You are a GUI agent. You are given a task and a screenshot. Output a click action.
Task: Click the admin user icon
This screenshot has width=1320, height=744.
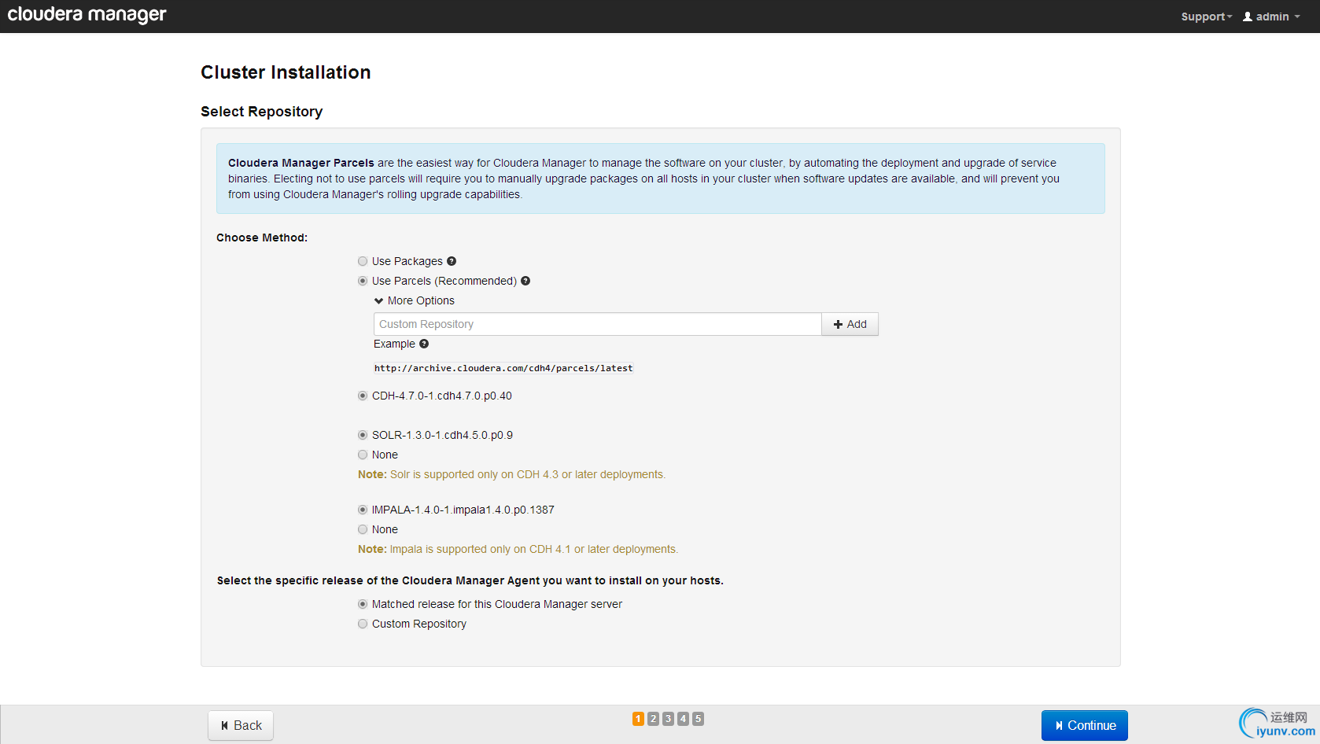coord(1248,17)
